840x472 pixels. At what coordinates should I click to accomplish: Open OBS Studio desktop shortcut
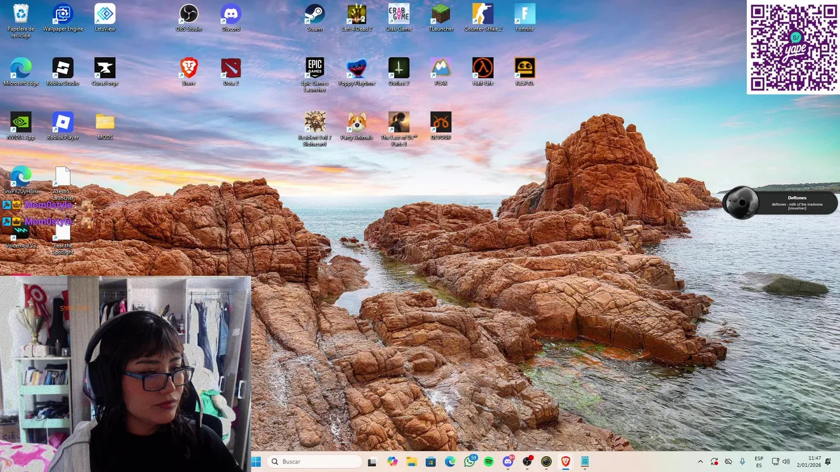(189, 18)
